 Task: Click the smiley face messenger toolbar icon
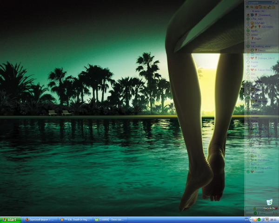coord(260,7)
